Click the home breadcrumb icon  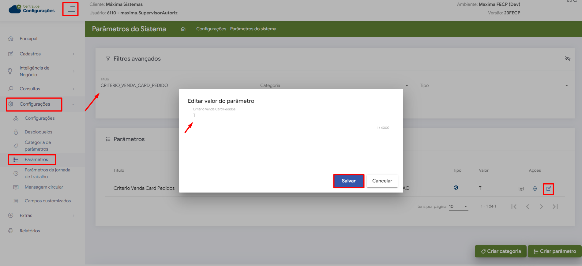(183, 29)
